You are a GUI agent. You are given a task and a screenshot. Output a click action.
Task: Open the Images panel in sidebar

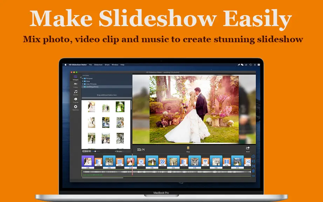[76, 78]
